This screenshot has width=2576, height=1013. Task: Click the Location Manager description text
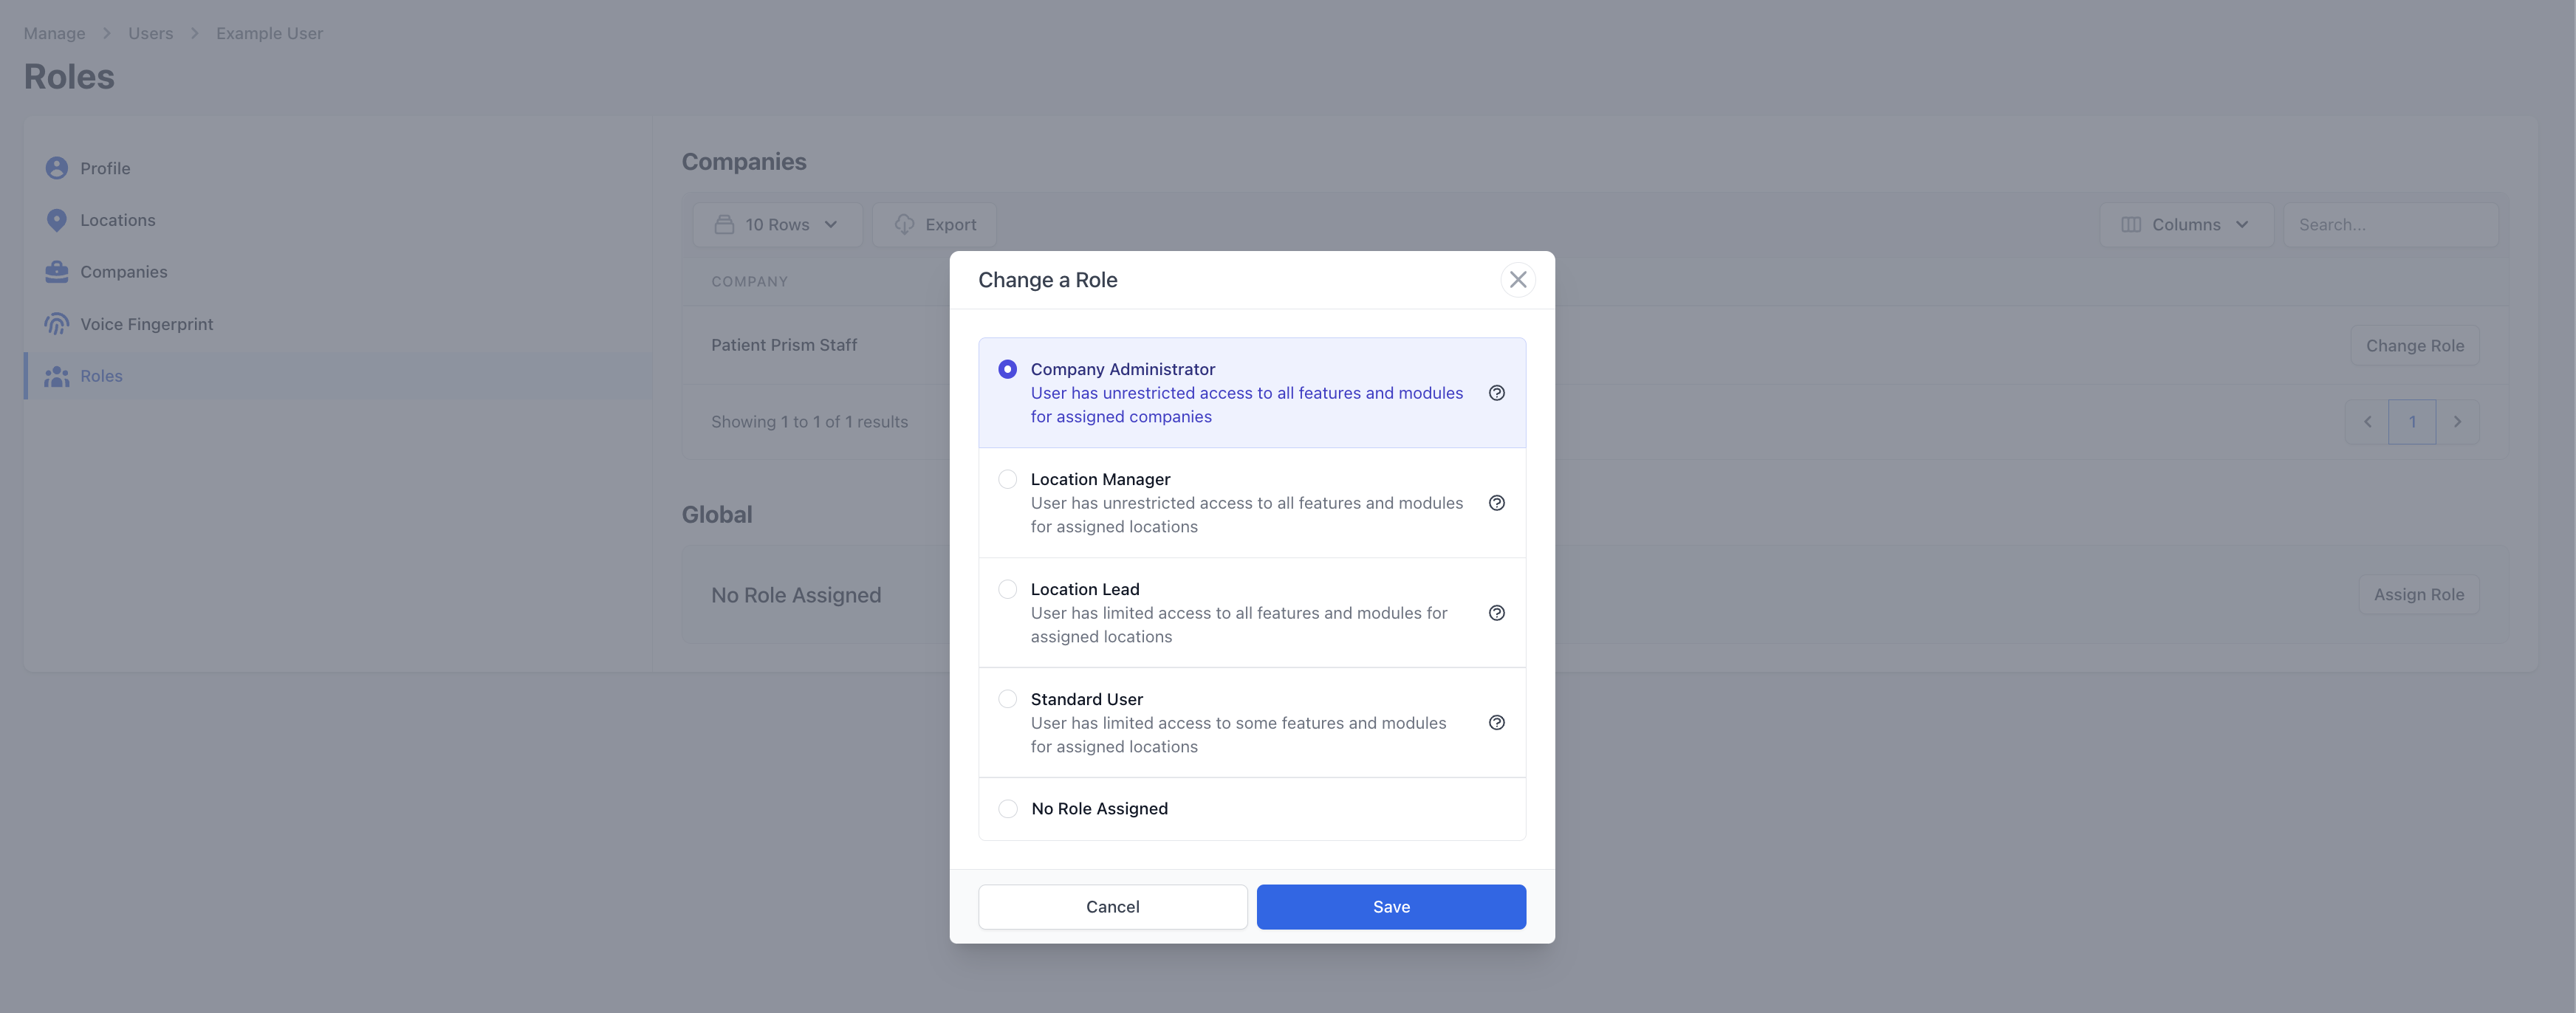(1246, 515)
